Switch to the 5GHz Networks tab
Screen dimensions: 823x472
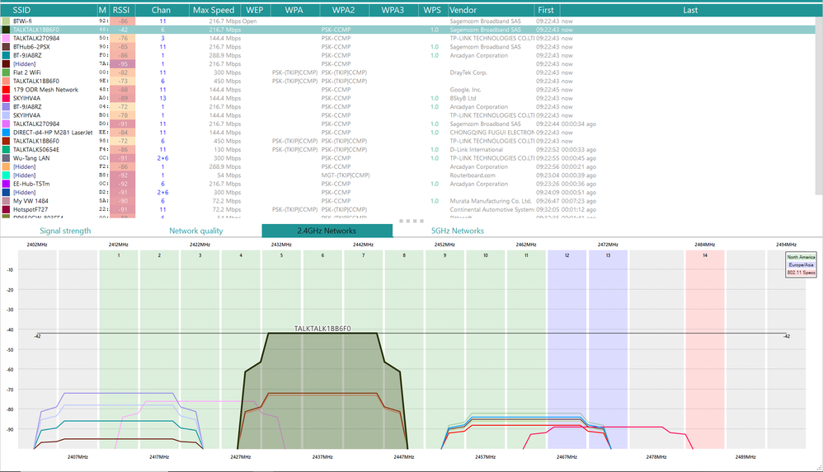pos(458,231)
